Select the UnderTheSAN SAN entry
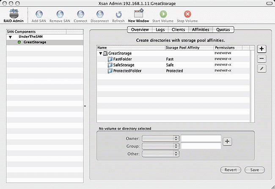The height and width of the screenshot is (189, 275). 31,37
